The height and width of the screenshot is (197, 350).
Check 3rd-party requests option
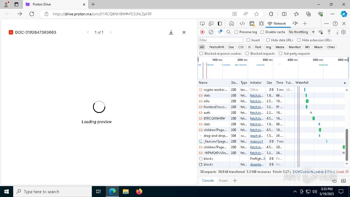(x=281, y=54)
